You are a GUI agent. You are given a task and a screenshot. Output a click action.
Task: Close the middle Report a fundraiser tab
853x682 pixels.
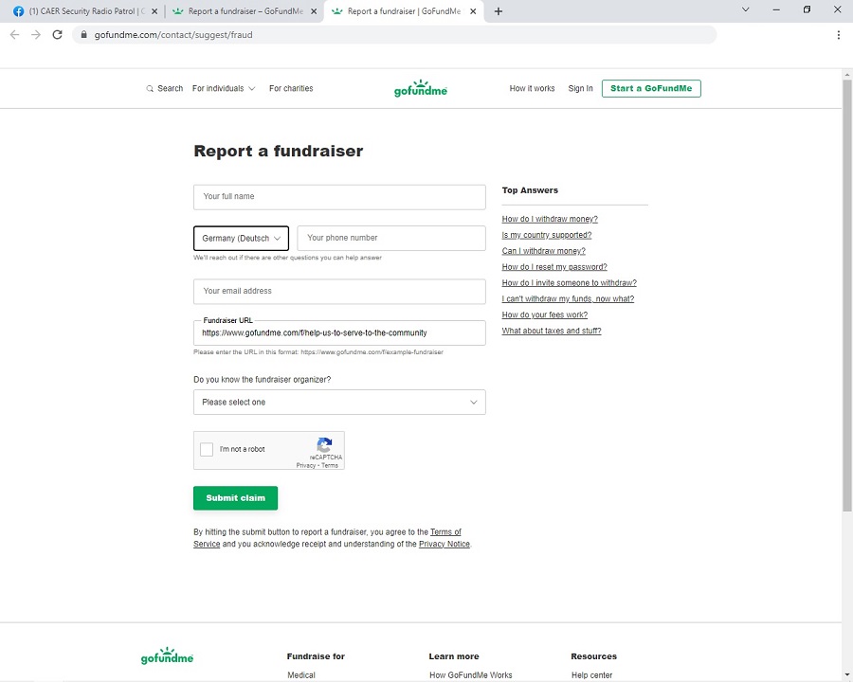coord(314,11)
